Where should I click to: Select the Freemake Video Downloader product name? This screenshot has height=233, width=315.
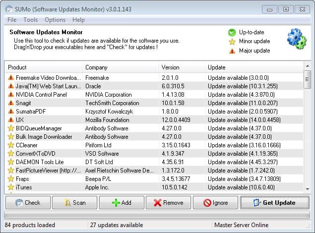48,78
